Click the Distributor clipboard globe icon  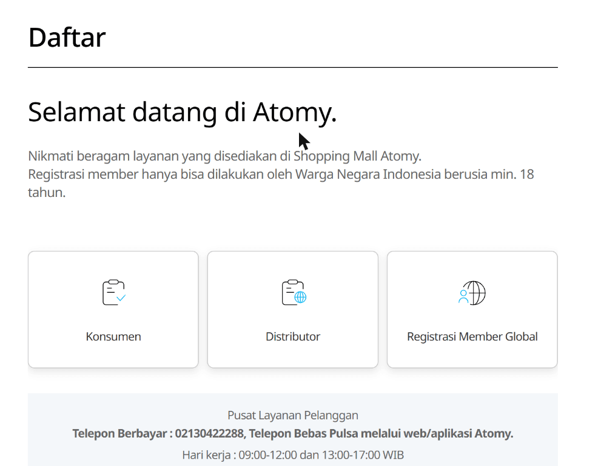coord(294,293)
